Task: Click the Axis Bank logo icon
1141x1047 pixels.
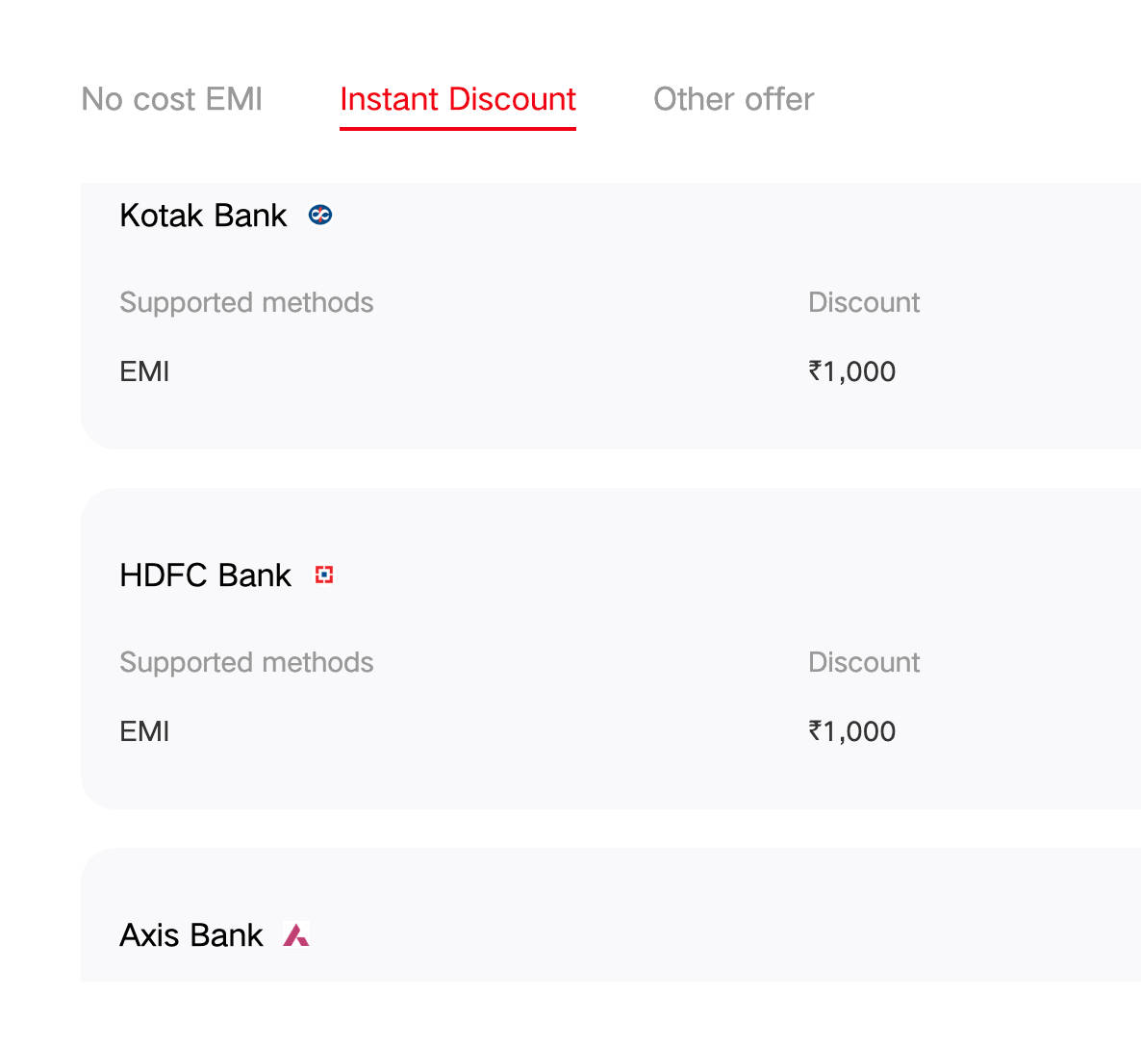Action: coord(296,935)
